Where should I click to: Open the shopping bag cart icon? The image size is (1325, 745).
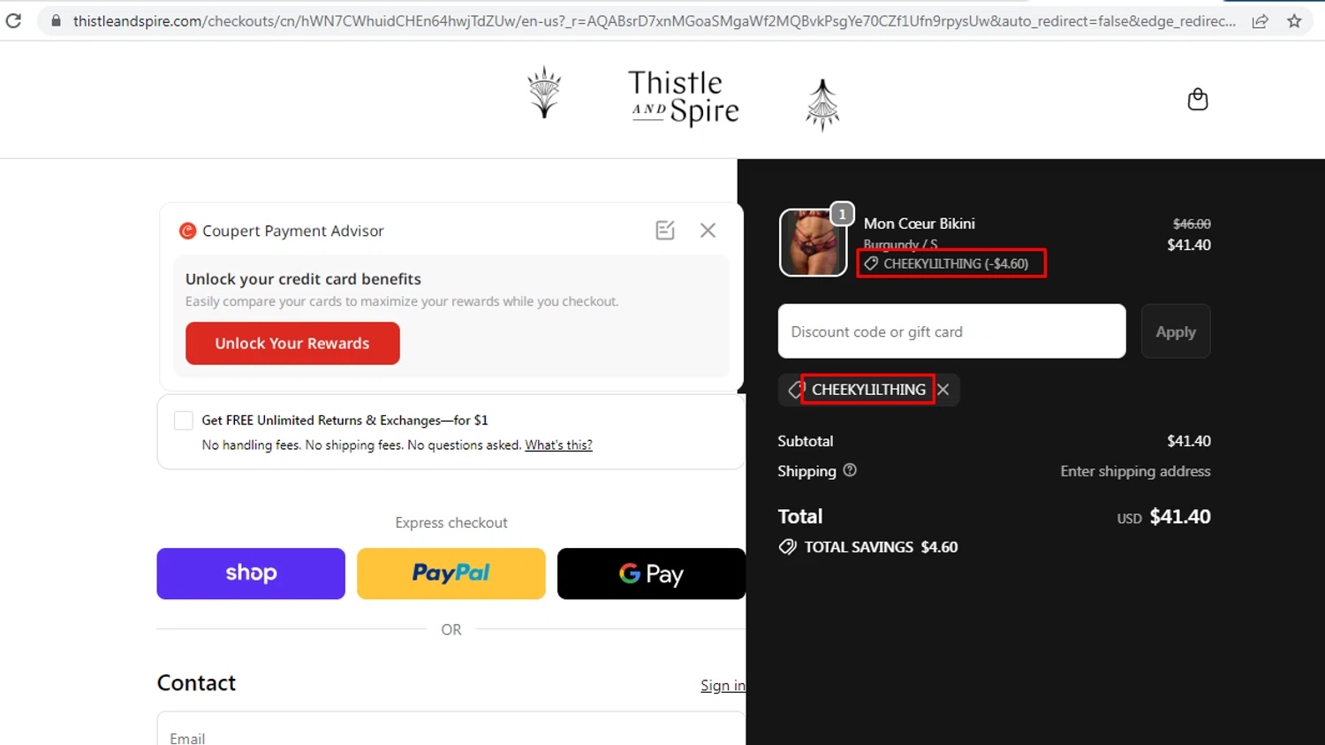point(1197,99)
